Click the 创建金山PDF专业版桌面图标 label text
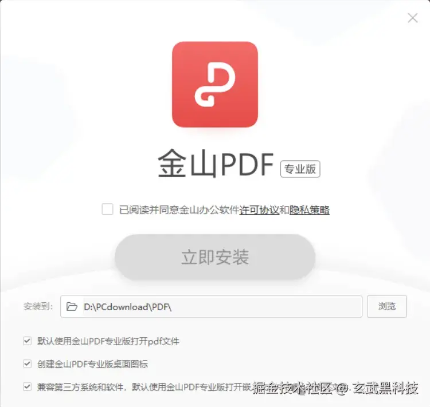 92,364
